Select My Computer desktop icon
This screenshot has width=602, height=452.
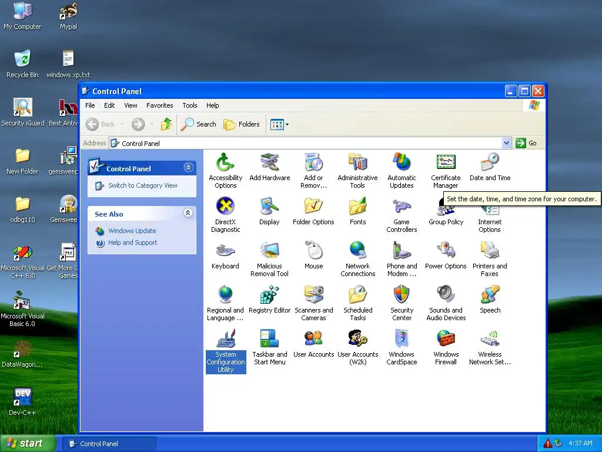[22, 16]
